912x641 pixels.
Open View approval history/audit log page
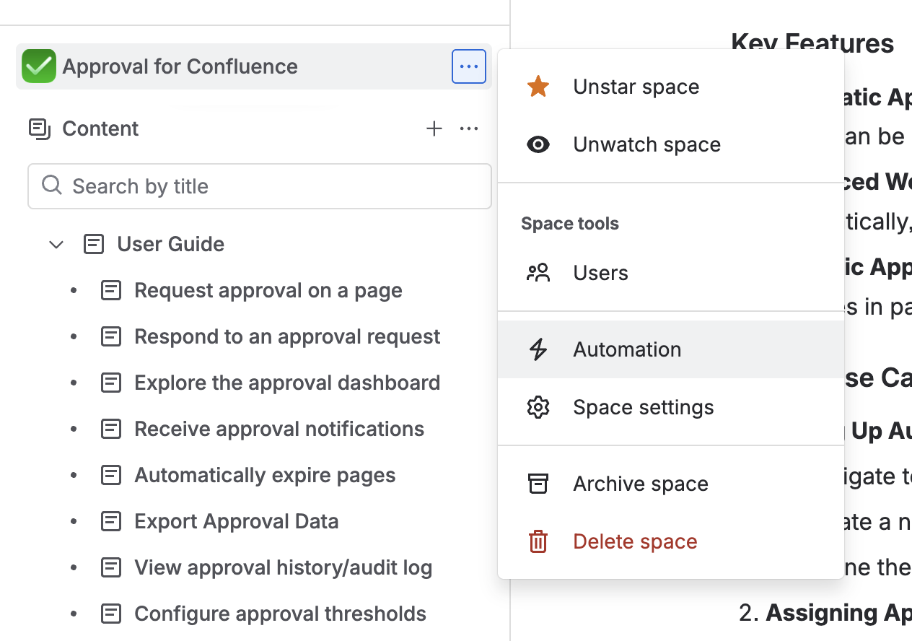[283, 567]
